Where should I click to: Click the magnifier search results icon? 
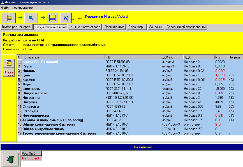pyautogui.click(x=31, y=18)
